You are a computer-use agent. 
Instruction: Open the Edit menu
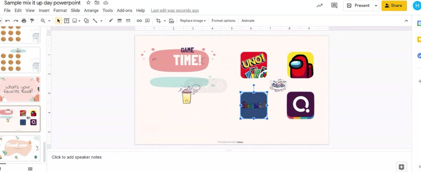(18, 10)
